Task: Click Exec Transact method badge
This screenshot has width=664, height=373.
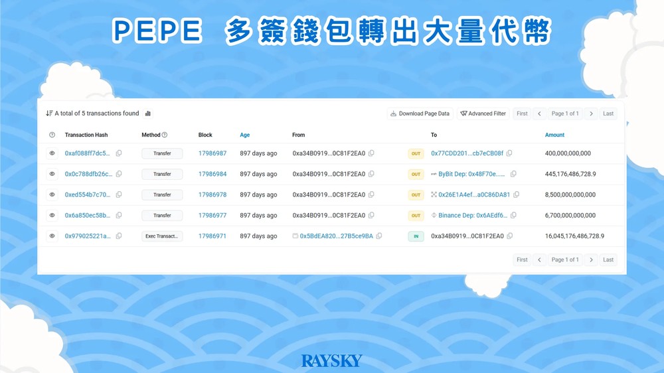Action: pos(162,236)
